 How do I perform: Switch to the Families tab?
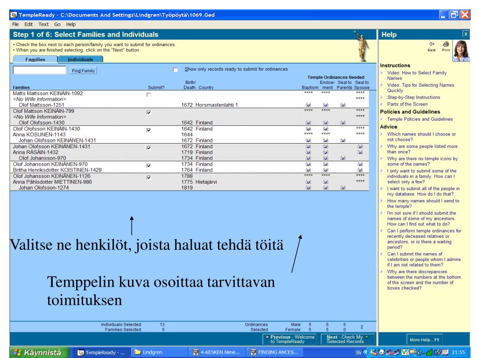point(35,59)
